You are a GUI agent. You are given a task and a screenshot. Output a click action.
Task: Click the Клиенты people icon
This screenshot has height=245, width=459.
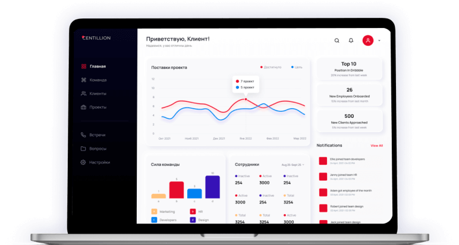click(84, 93)
